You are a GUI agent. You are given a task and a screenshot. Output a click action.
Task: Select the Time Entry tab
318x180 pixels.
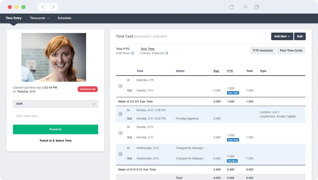[13, 18]
